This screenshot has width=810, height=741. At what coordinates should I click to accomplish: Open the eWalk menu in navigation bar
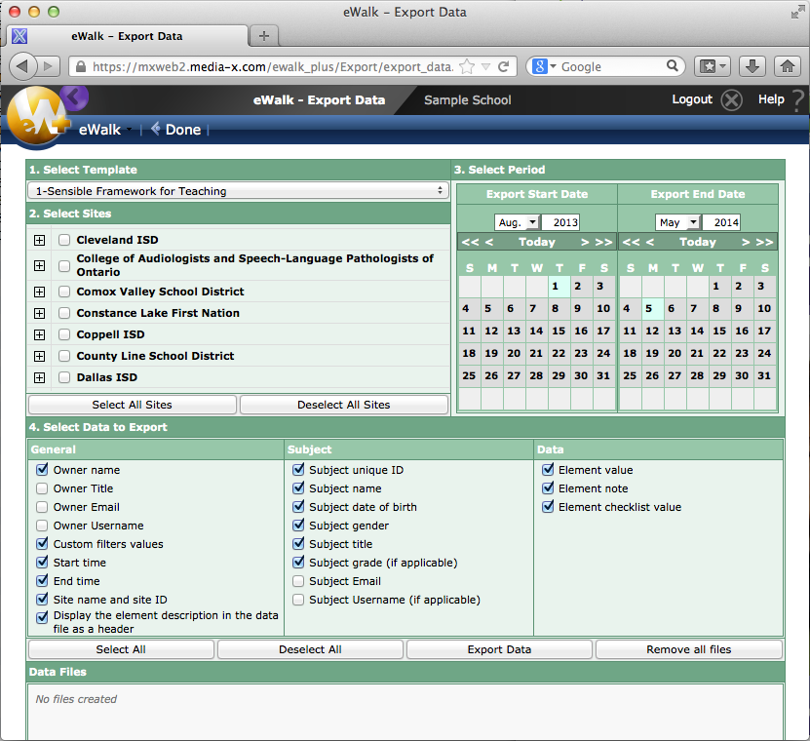point(105,130)
